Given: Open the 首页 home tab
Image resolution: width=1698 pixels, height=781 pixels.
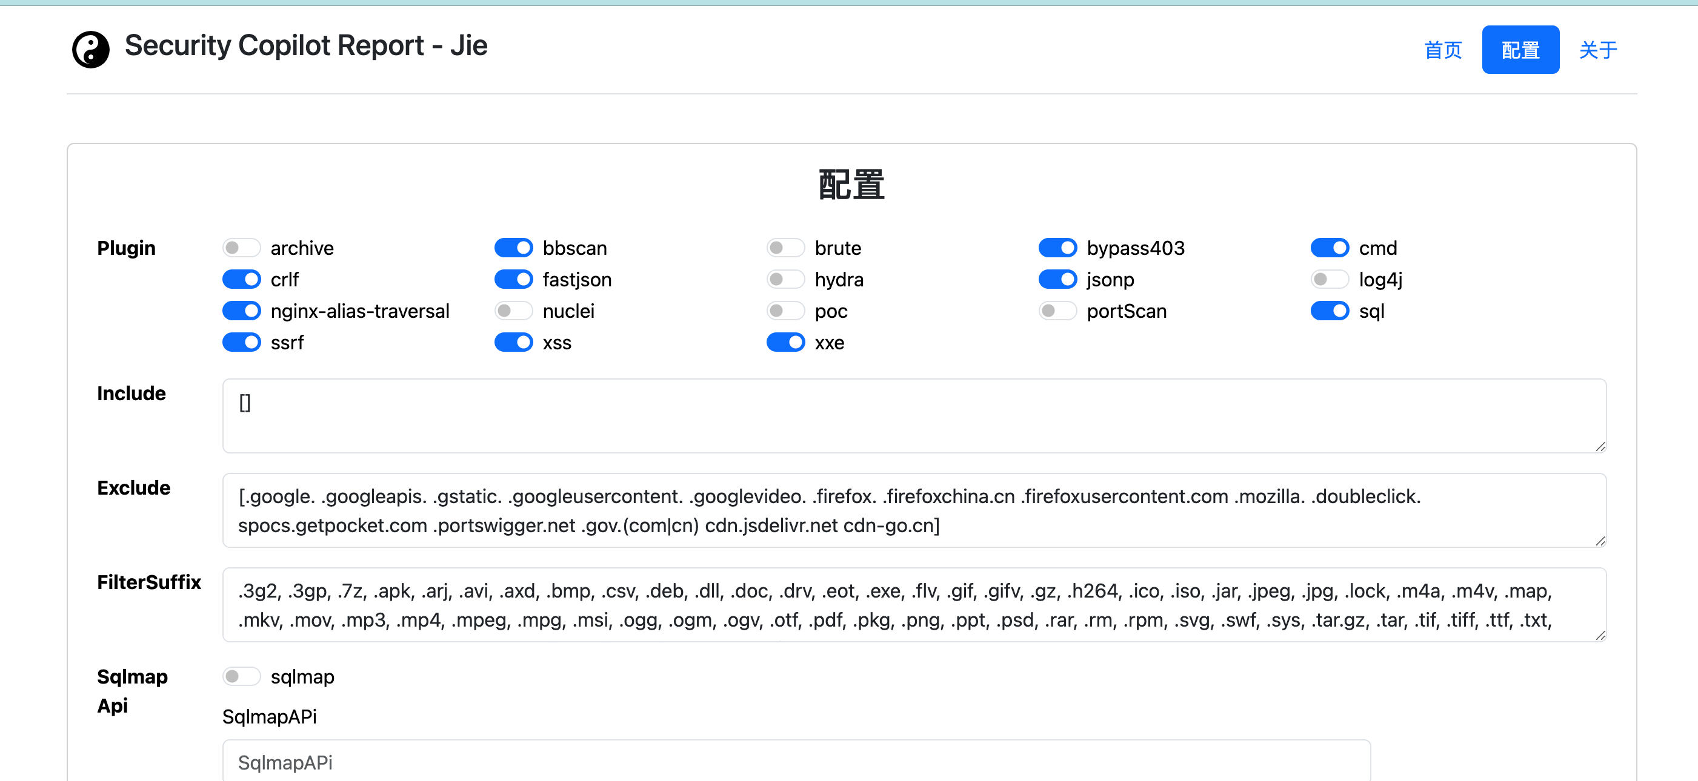Looking at the screenshot, I should (x=1442, y=50).
